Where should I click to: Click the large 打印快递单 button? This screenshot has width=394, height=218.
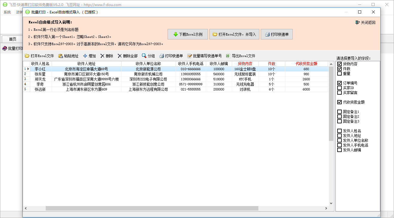(x=277, y=34)
